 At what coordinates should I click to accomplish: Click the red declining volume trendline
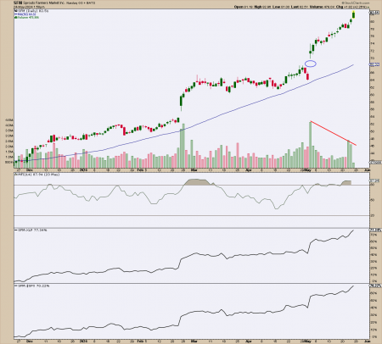click(x=334, y=133)
